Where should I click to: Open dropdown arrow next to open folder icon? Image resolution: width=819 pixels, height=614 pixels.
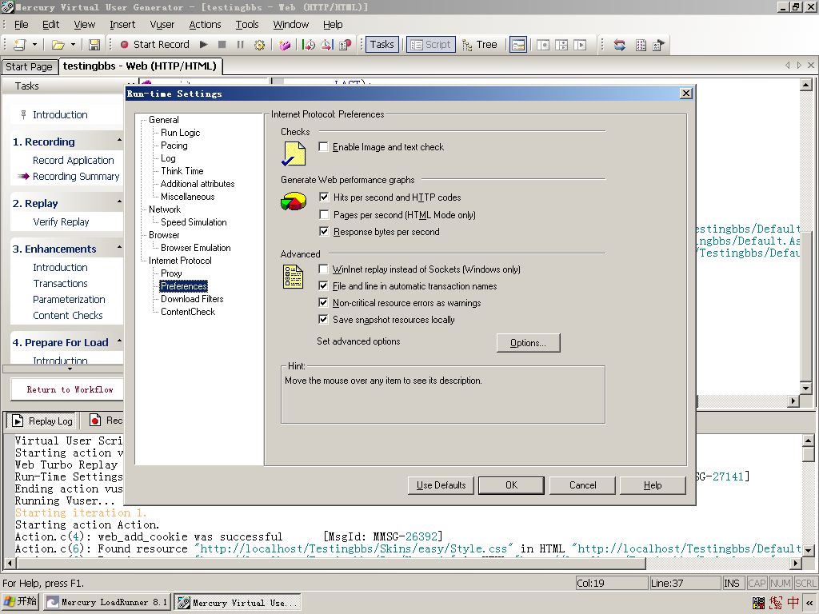pos(73,45)
